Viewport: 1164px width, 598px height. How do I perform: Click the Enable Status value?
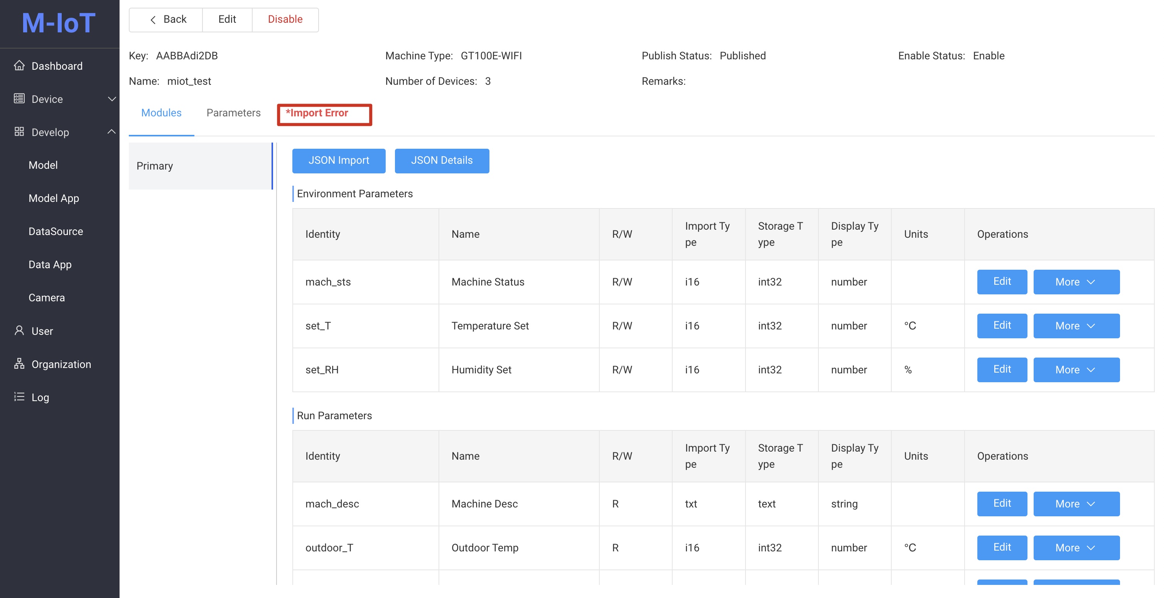pyautogui.click(x=989, y=55)
